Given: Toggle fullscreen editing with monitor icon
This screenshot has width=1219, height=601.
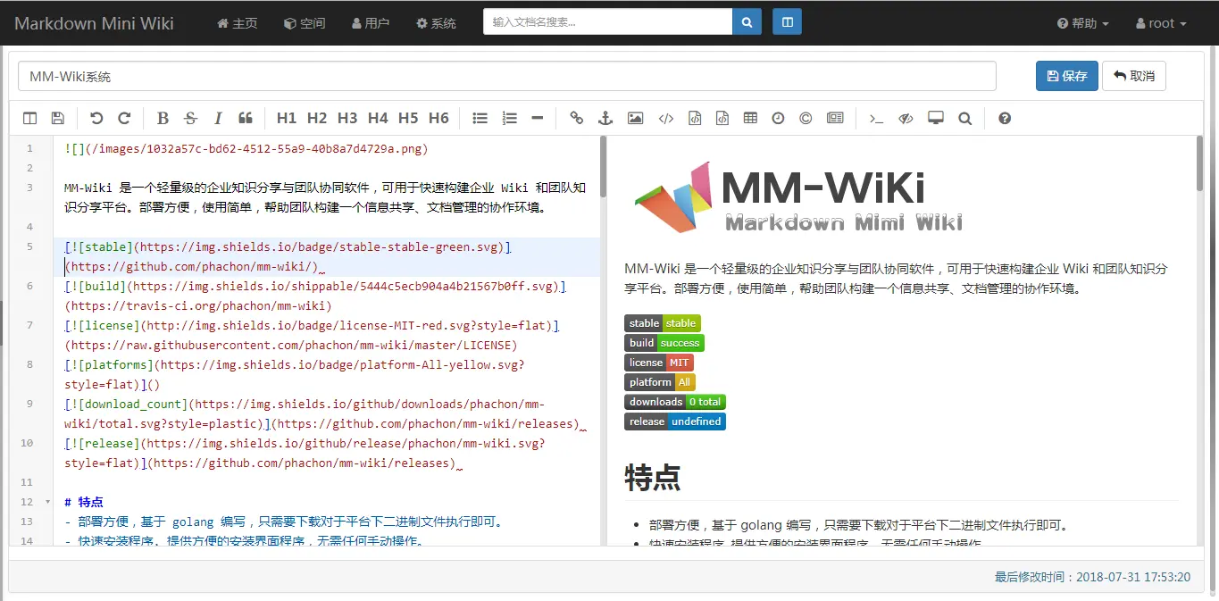Looking at the screenshot, I should [936, 118].
